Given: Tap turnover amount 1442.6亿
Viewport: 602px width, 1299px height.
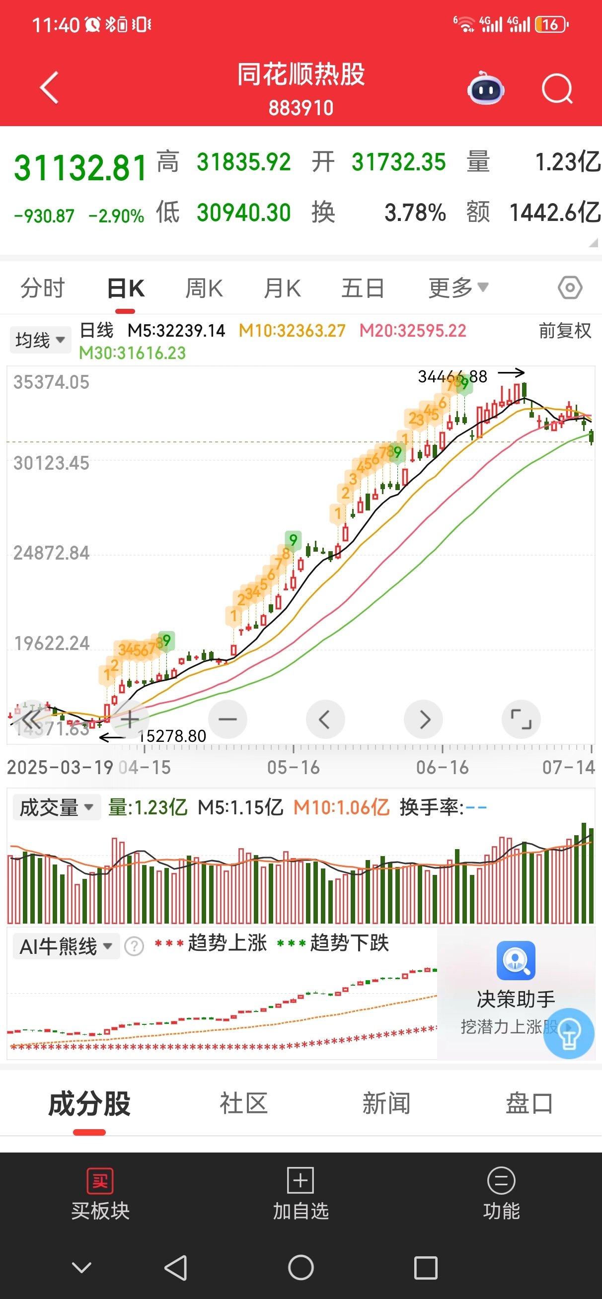Looking at the screenshot, I should 555,213.
